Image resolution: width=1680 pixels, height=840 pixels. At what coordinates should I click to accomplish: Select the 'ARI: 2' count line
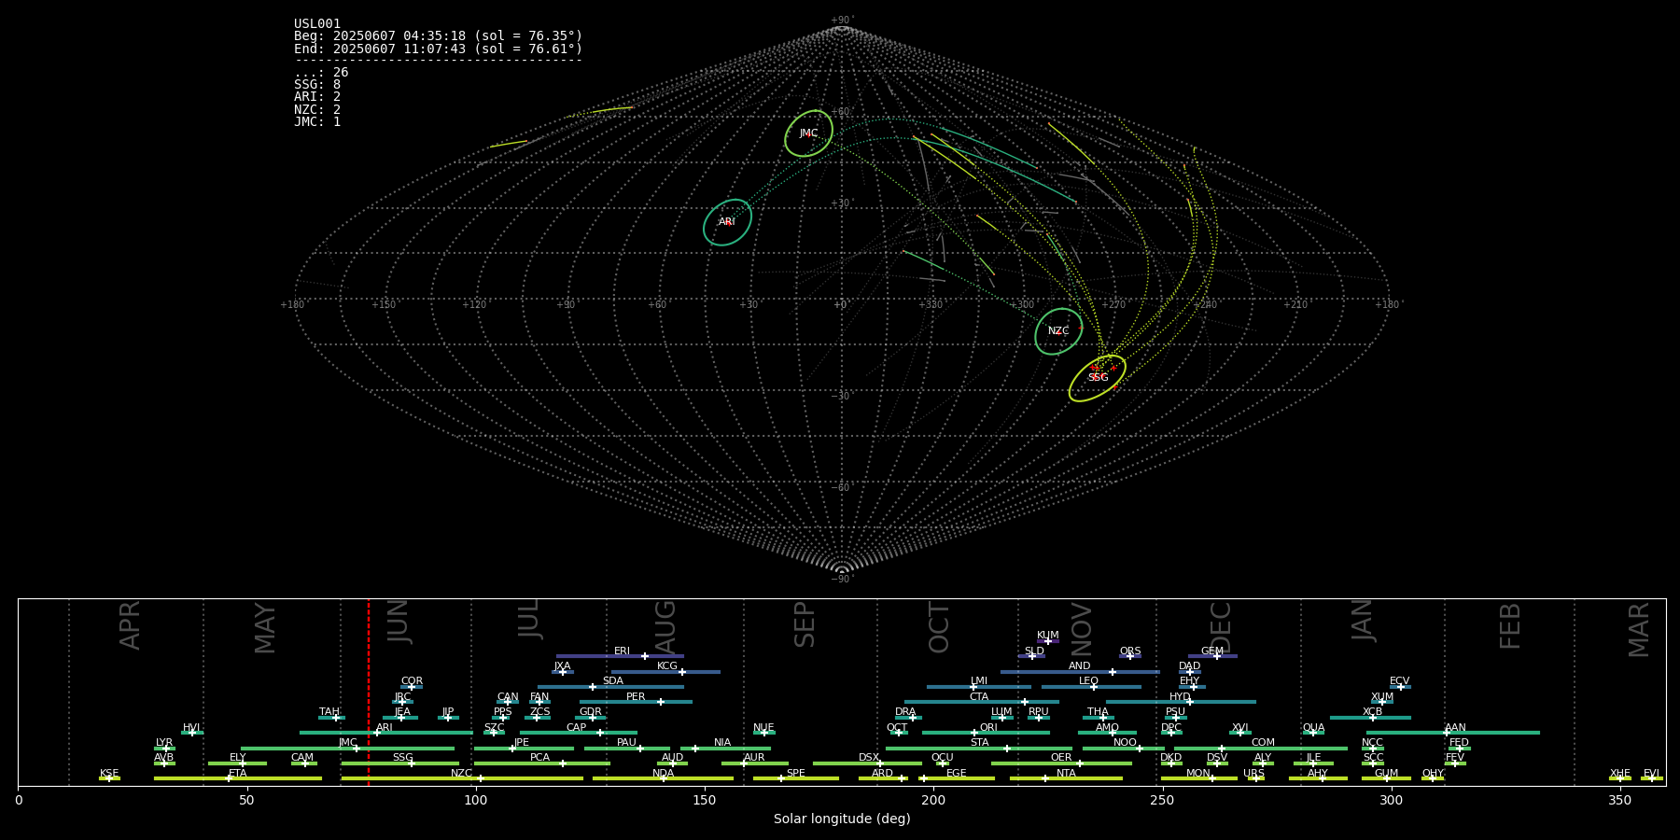tap(317, 97)
